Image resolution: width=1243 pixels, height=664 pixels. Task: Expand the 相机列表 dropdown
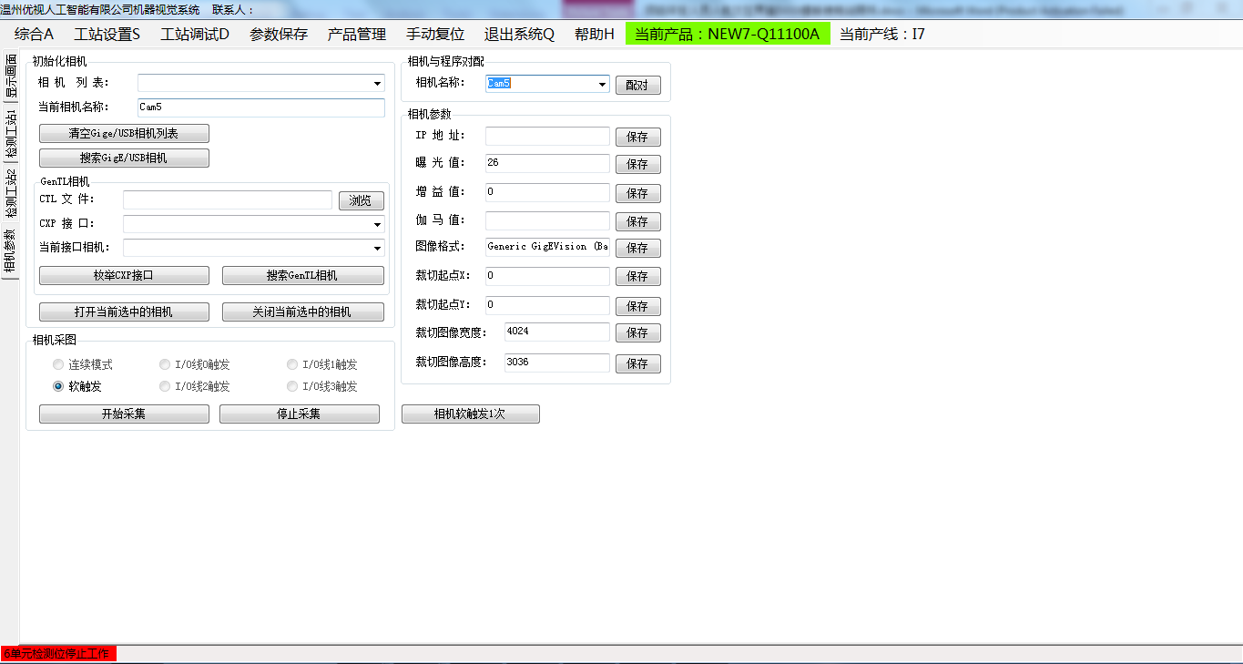point(377,84)
